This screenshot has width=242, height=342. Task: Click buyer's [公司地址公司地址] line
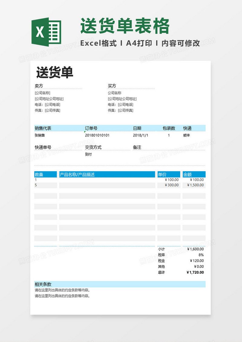tap(122, 99)
